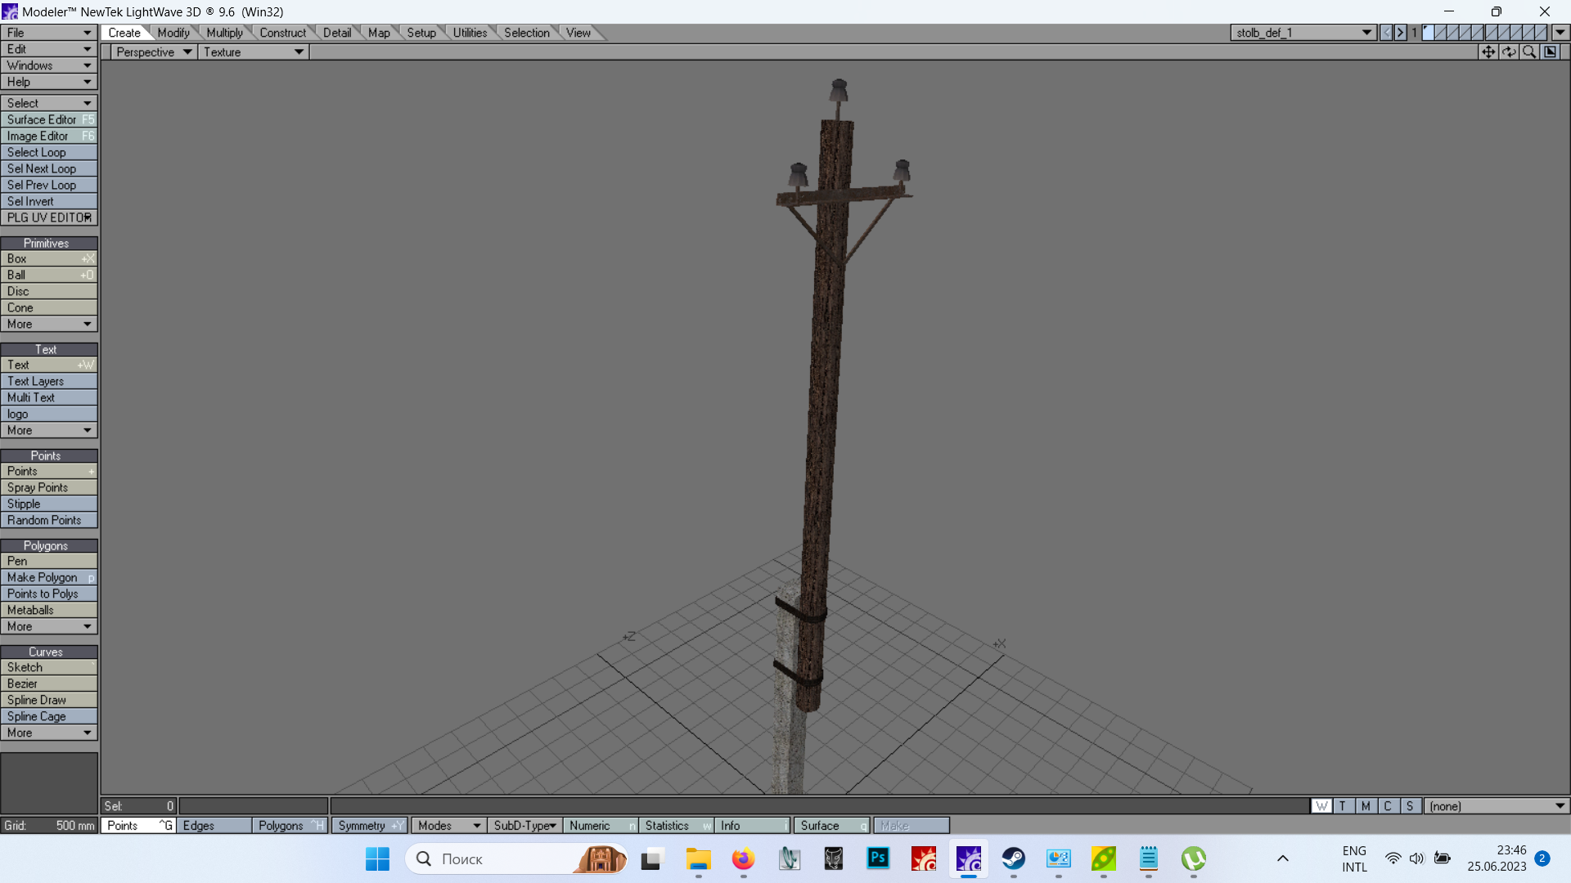Click the viewport zoom magnifier icon
This screenshot has height=883, width=1571.
1528,52
